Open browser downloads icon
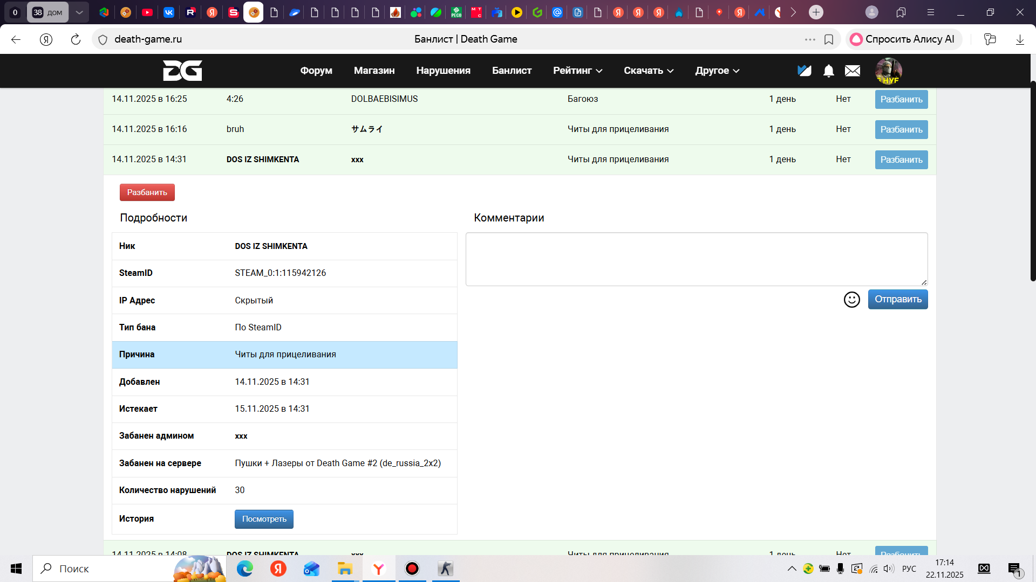Image resolution: width=1036 pixels, height=582 pixels. tap(1020, 39)
